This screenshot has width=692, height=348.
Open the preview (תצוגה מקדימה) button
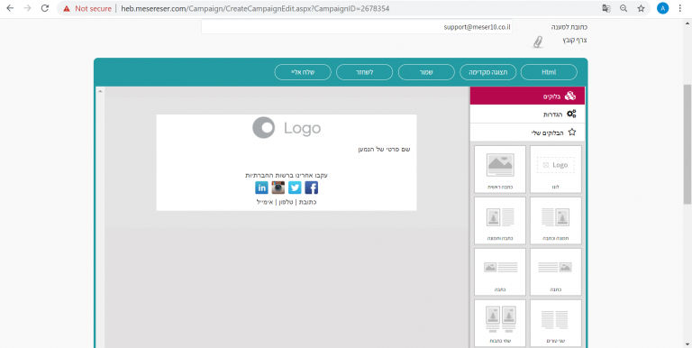click(488, 72)
